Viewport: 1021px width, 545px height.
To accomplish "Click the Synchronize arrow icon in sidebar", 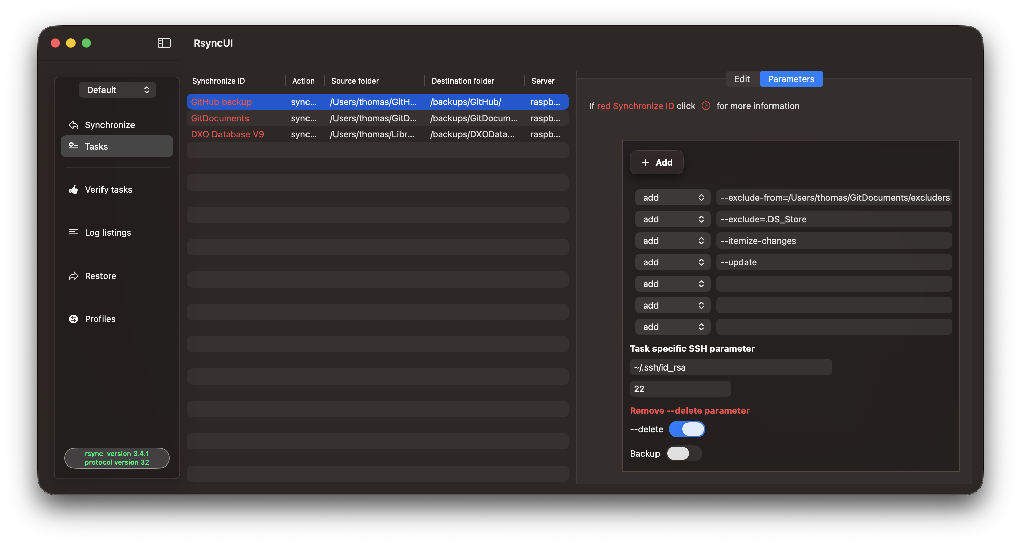I will click(x=73, y=125).
